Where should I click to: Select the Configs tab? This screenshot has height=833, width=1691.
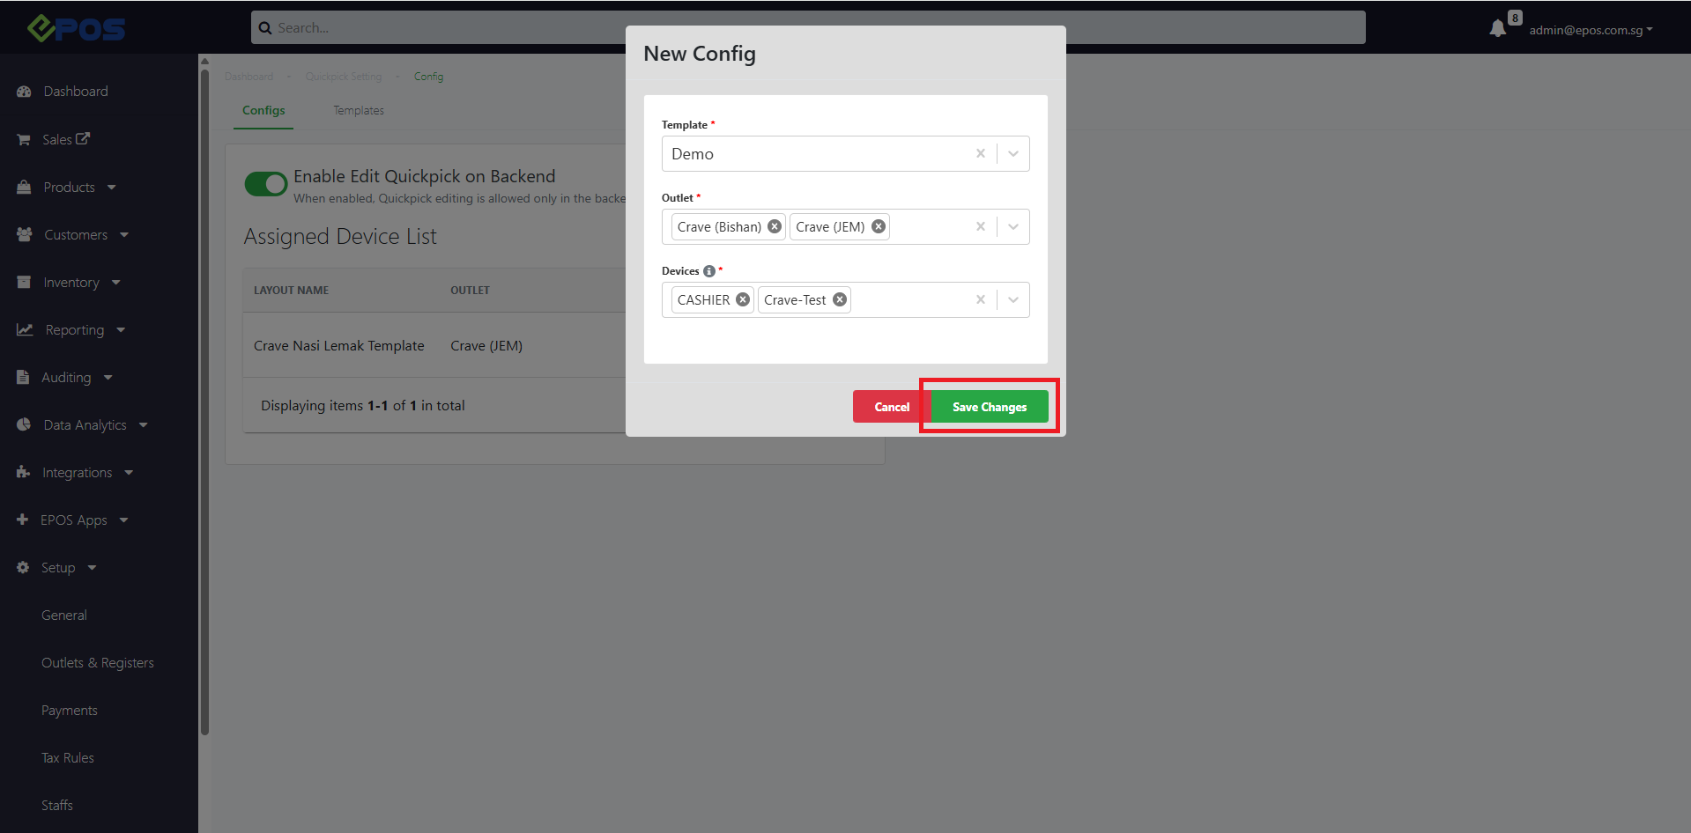[263, 111]
